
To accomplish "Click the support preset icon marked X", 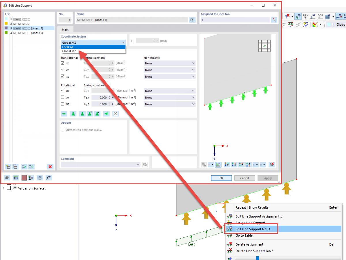I will pos(90,114).
